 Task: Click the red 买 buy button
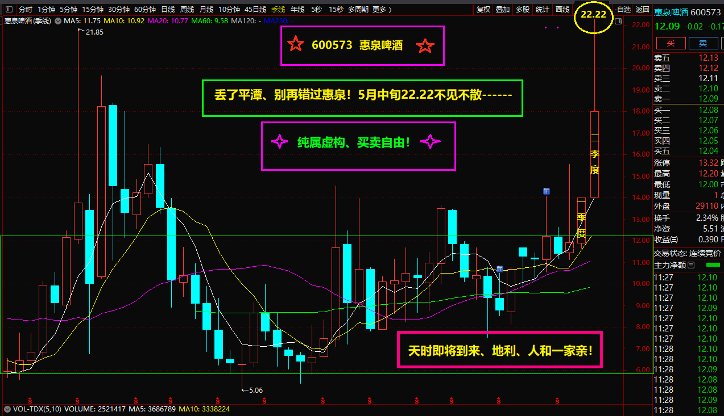pos(671,43)
